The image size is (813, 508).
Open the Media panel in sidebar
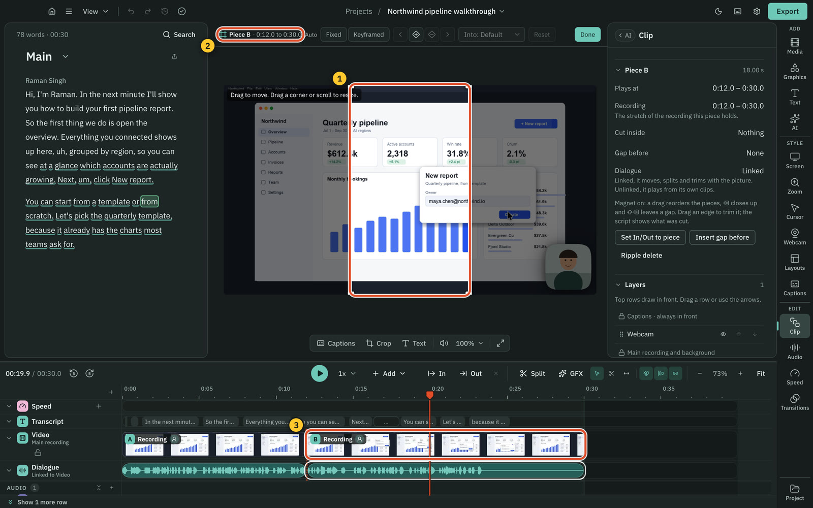[x=795, y=46]
